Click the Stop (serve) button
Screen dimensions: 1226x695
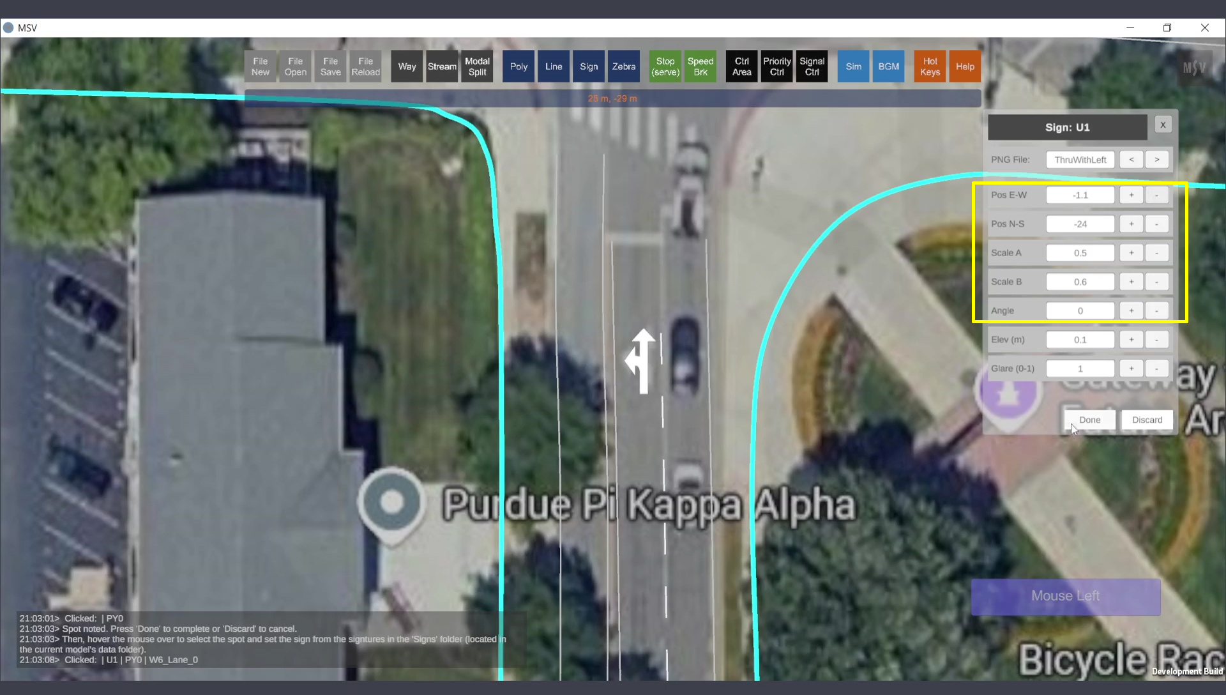coord(665,66)
